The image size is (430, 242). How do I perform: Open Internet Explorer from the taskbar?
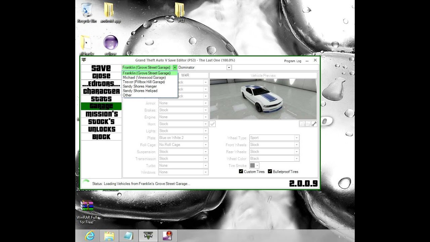(x=90, y=236)
